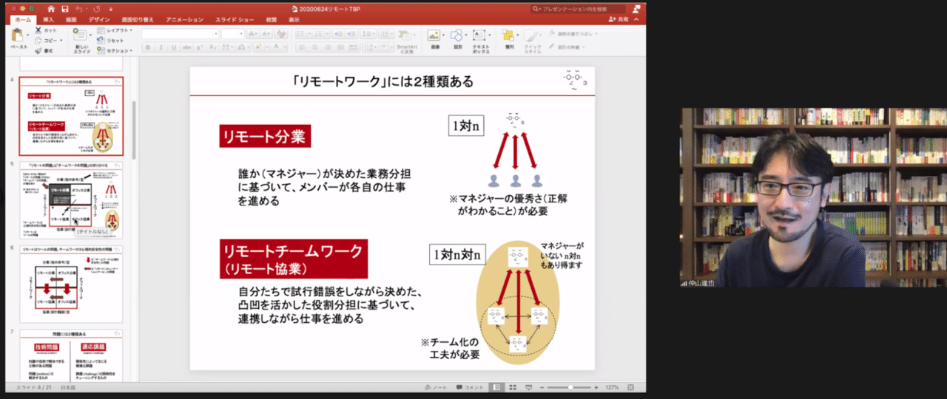
Task: Click the zoom slider handle
Action: click(570, 387)
